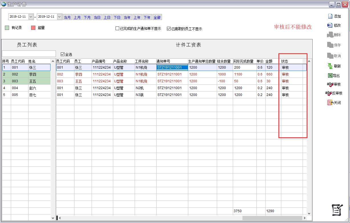350x223 pixels.
Task: Select employee 赵六 in employee list
Action: (x=32, y=88)
